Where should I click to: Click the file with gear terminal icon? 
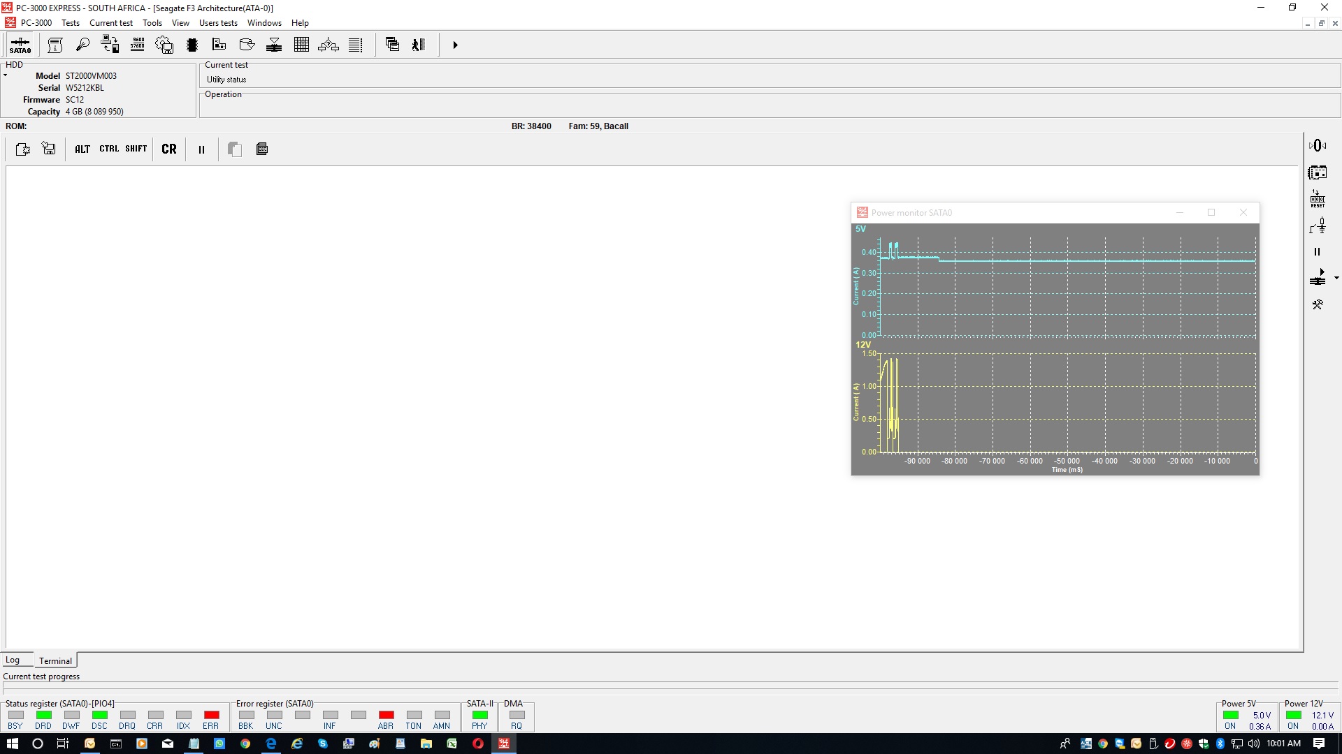23,149
